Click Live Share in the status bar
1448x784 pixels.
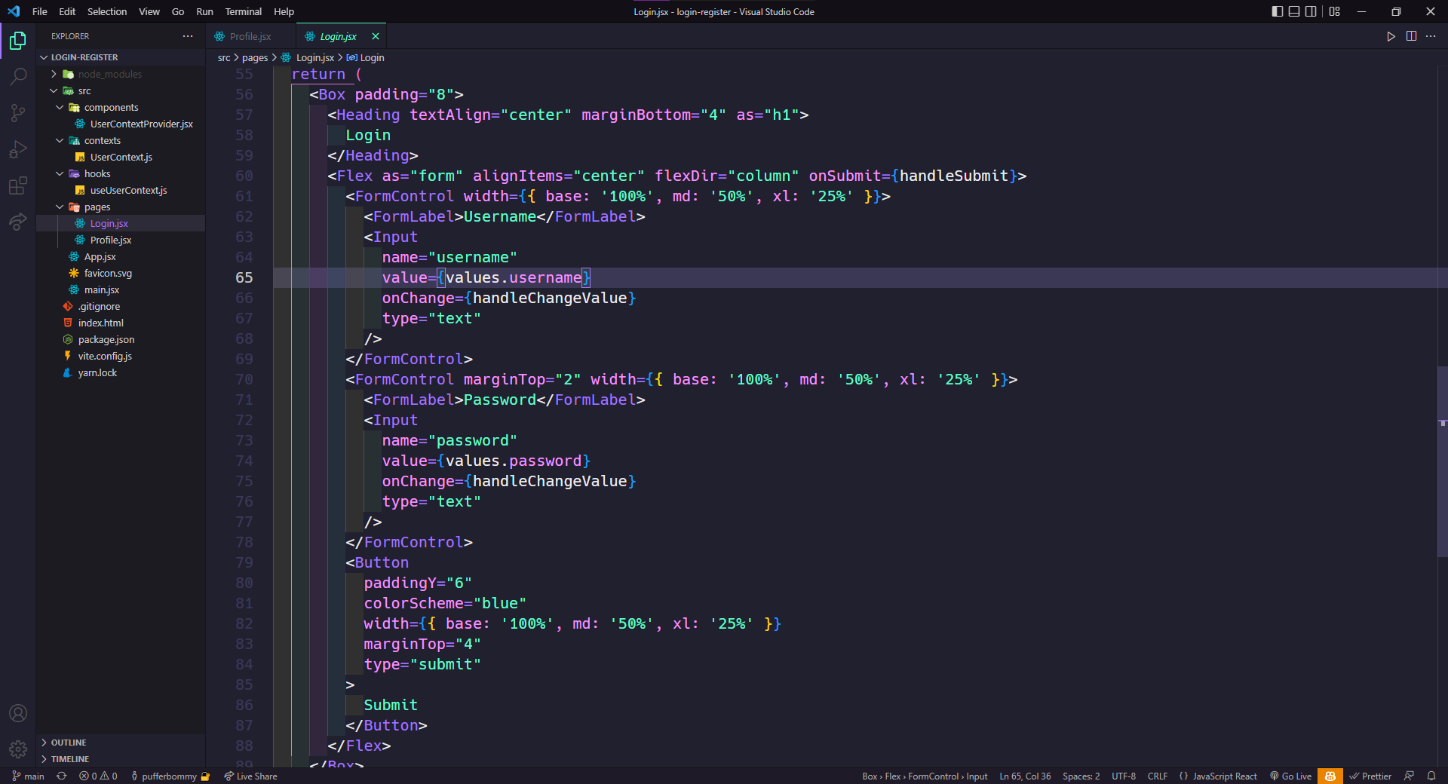coord(251,776)
